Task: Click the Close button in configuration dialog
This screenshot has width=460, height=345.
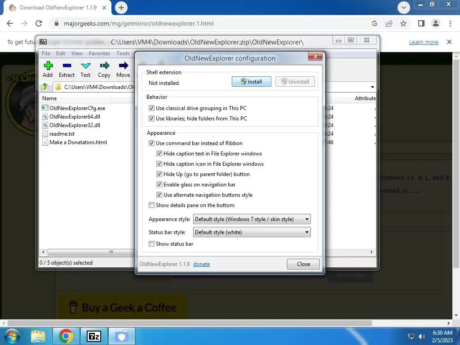Action: pyautogui.click(x=303, y=264)
